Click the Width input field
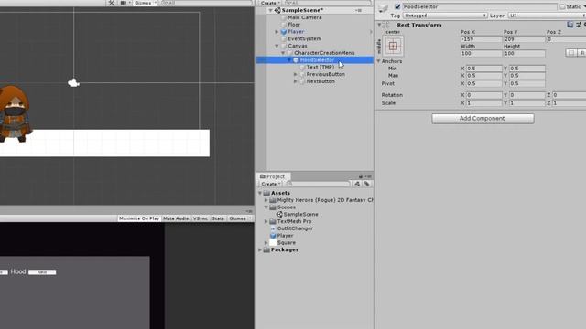Screen dimensions: 586x329 coord(481,53)
